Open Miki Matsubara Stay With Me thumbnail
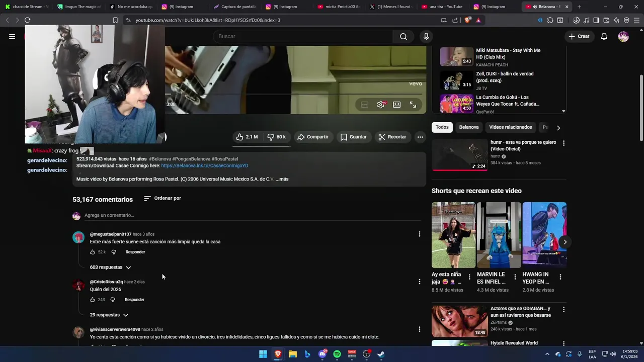644x362 pixels. [457, 57]
